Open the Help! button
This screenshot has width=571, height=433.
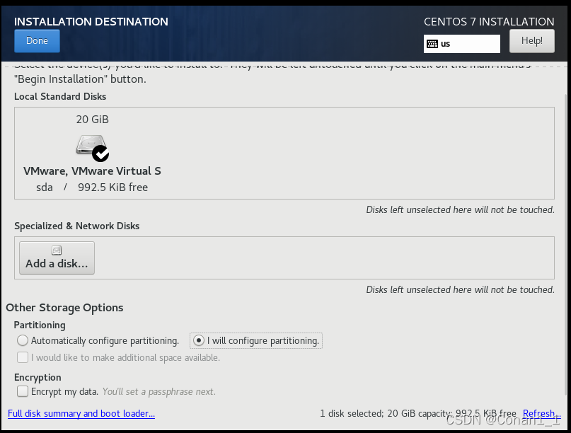tap(531, 41)
